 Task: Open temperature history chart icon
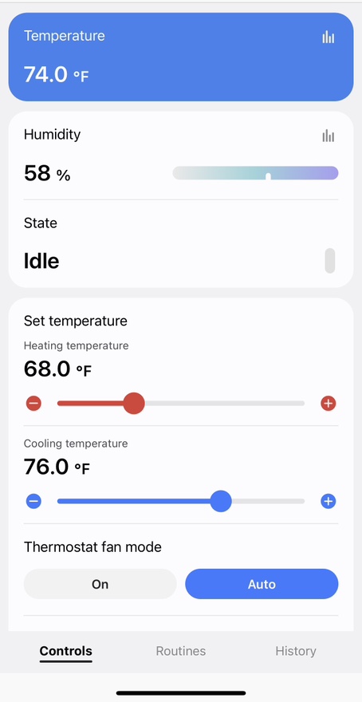tap(328, 37)
